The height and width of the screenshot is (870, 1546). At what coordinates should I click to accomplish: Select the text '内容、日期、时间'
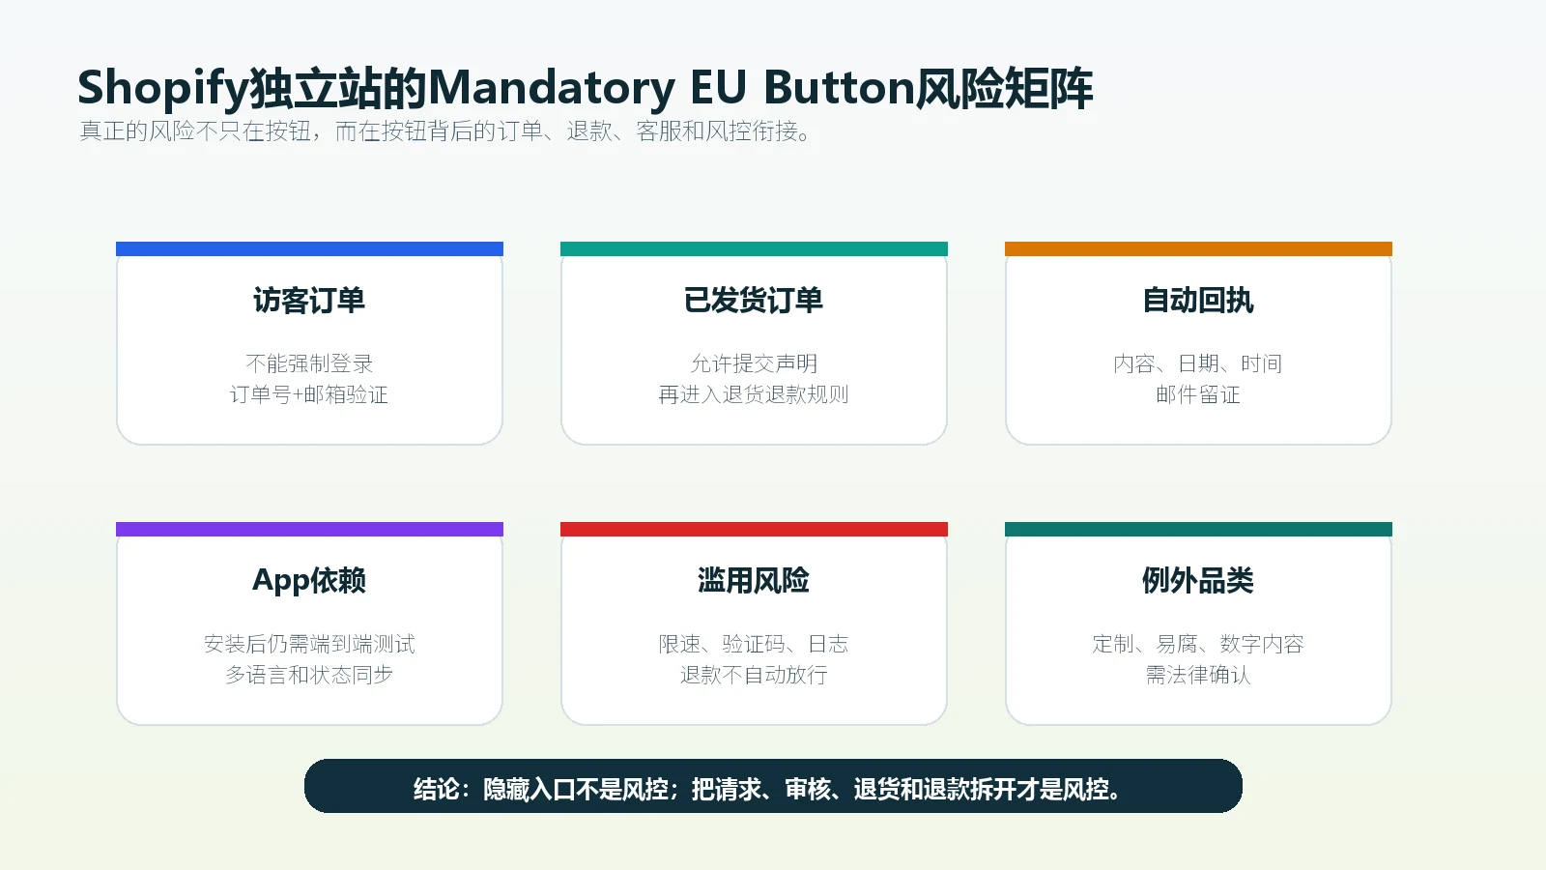click(x=1198, y=363)
